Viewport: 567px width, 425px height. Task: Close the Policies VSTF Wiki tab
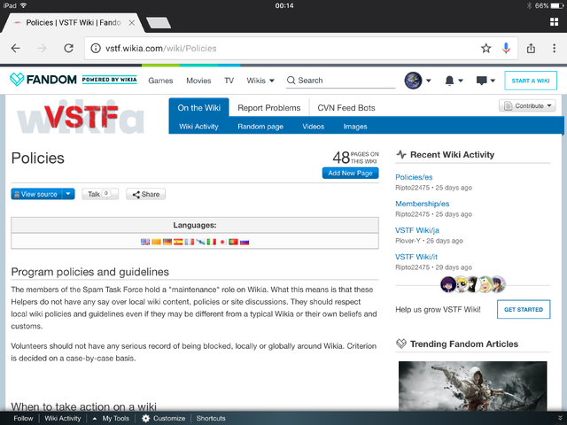[x=132, y=23]
